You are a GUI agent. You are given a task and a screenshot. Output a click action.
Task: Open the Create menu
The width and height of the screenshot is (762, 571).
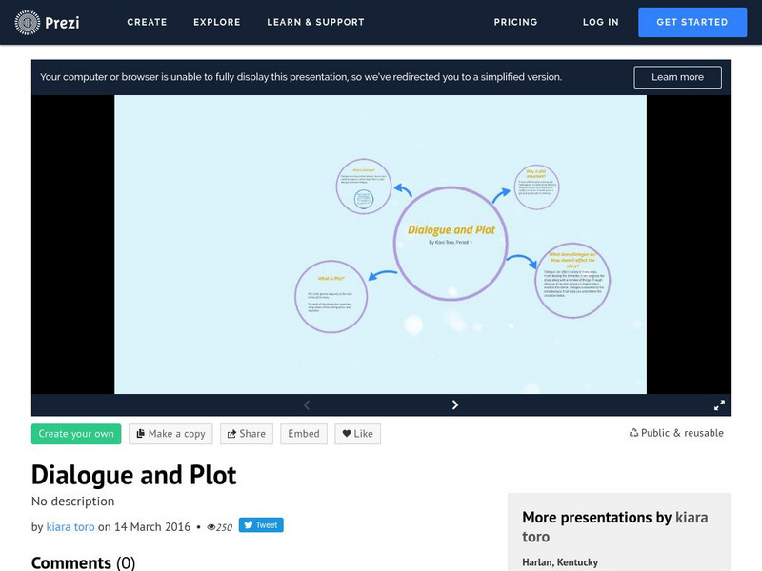147,22
